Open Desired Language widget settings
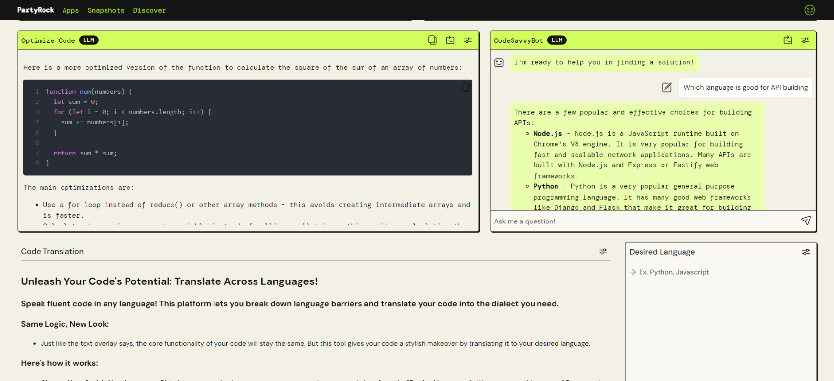This screenshot has height=381, width=834. pos(806,252)
